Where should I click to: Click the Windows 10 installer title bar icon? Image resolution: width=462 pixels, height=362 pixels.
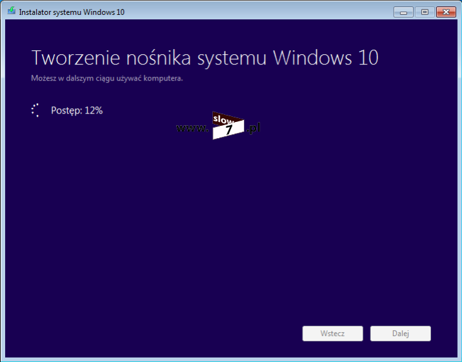[12, 10]
